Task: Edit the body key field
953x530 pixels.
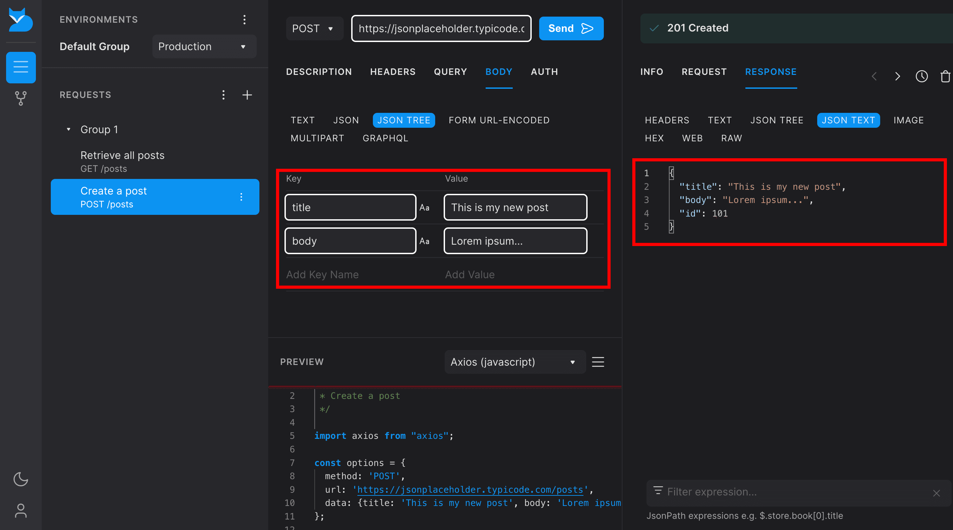Action: (x=350, y=241)
